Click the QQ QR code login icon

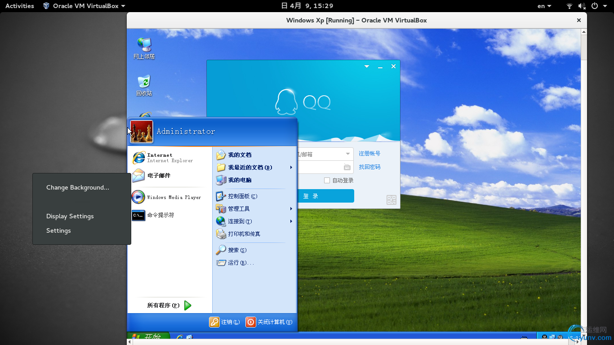pos(391,200)
